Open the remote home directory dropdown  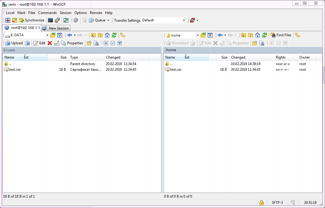[x=198, y=35]
